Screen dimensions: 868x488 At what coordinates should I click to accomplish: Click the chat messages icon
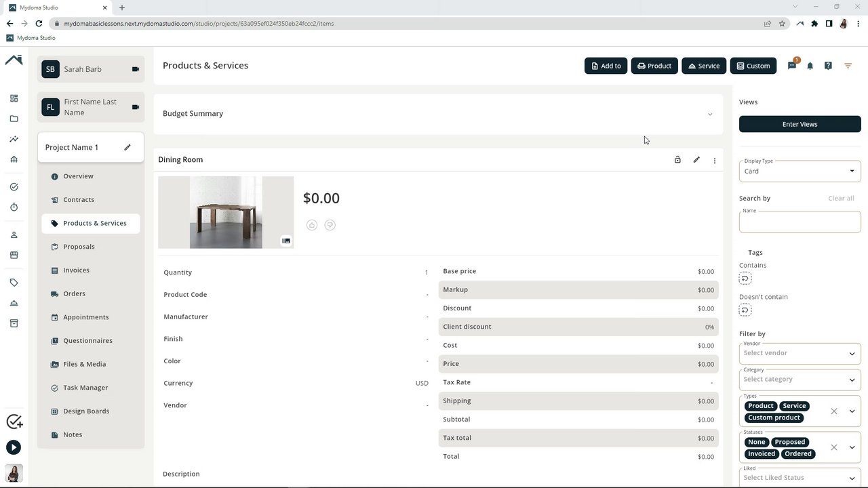[791, 66]
